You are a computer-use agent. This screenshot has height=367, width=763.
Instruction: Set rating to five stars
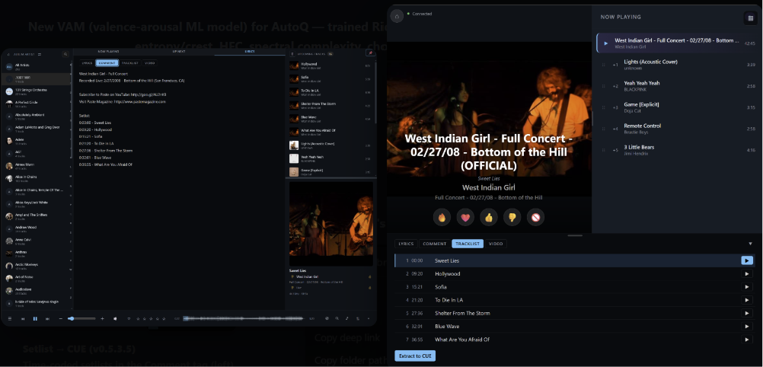(165, 318)
